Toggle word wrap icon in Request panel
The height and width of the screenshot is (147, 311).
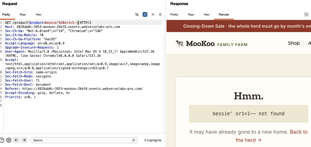(145, 14)
